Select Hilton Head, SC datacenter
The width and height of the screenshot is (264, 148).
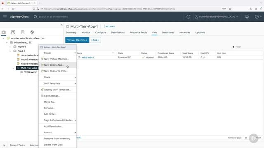[x=23, y=42]
